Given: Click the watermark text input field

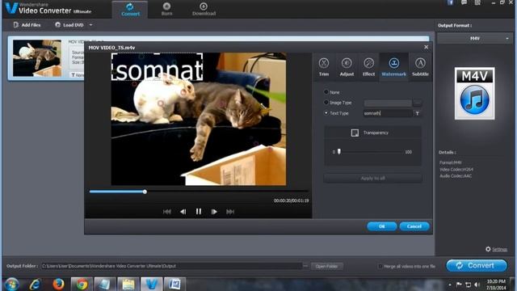Looking at the screenshot, I should click(x=388, y=113).
